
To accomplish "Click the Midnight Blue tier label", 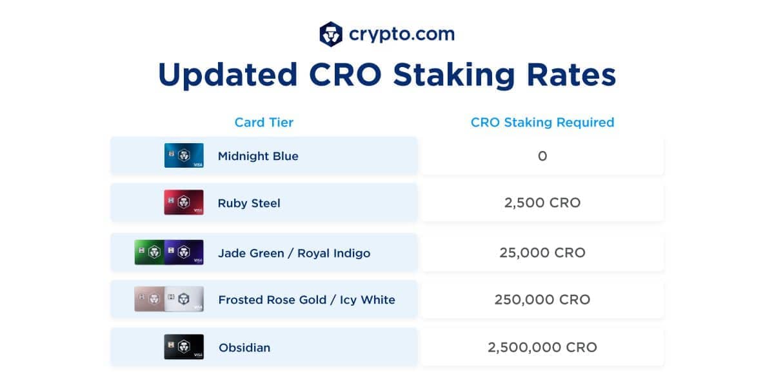I will [x=258, y=156].
